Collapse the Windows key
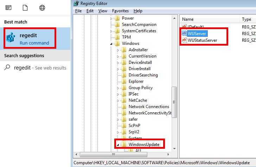 (111, 44)
